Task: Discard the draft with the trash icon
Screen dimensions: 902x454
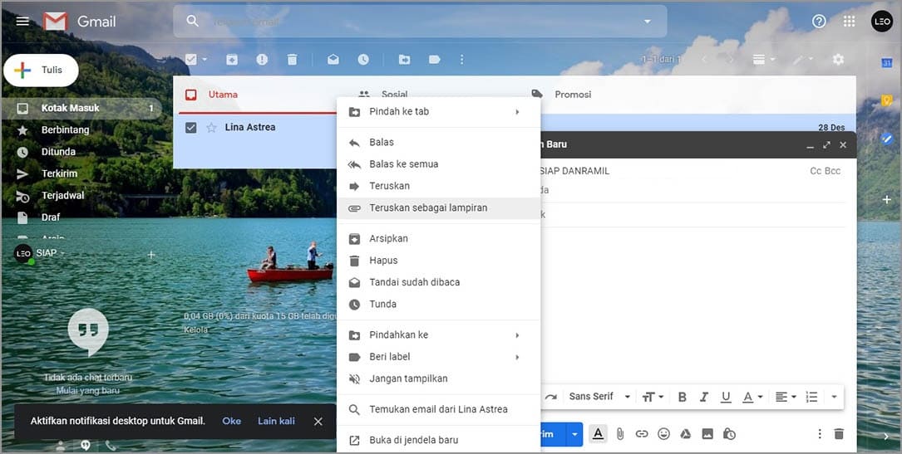Action: point(839,433)
